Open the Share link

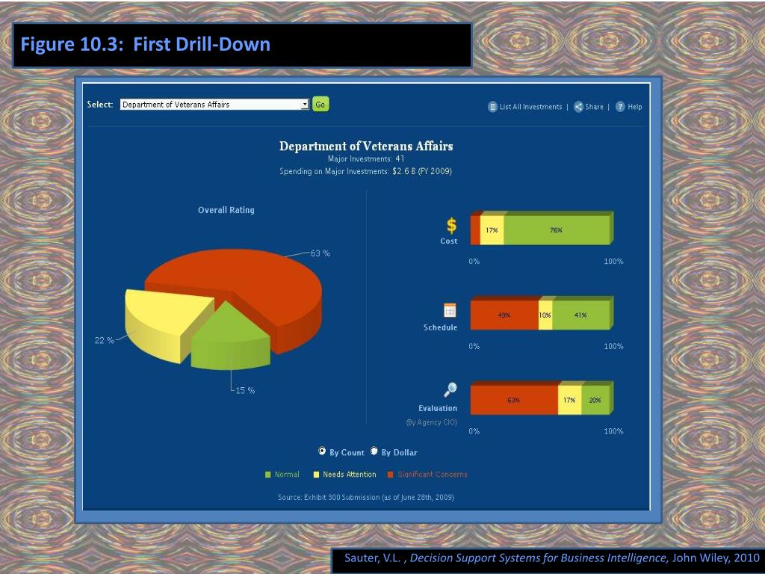(594, 107)
